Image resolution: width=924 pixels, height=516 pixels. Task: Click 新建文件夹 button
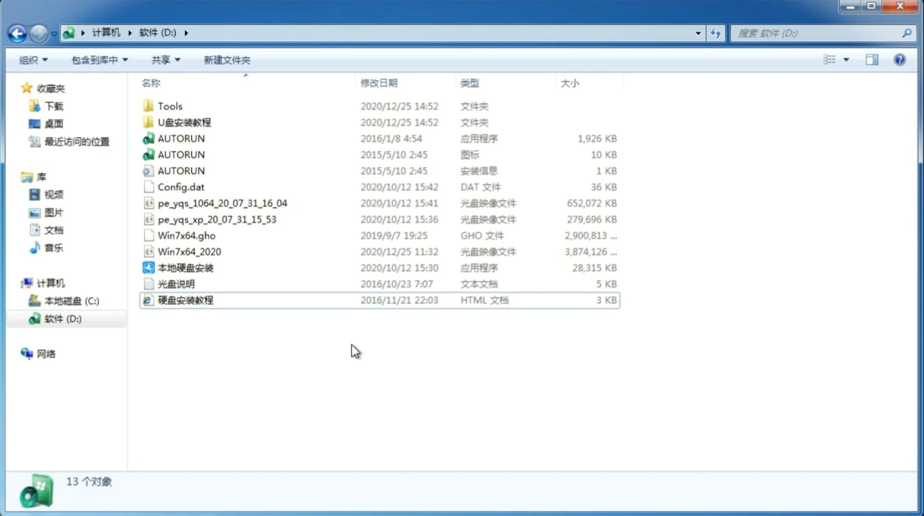tap(226, 60)
